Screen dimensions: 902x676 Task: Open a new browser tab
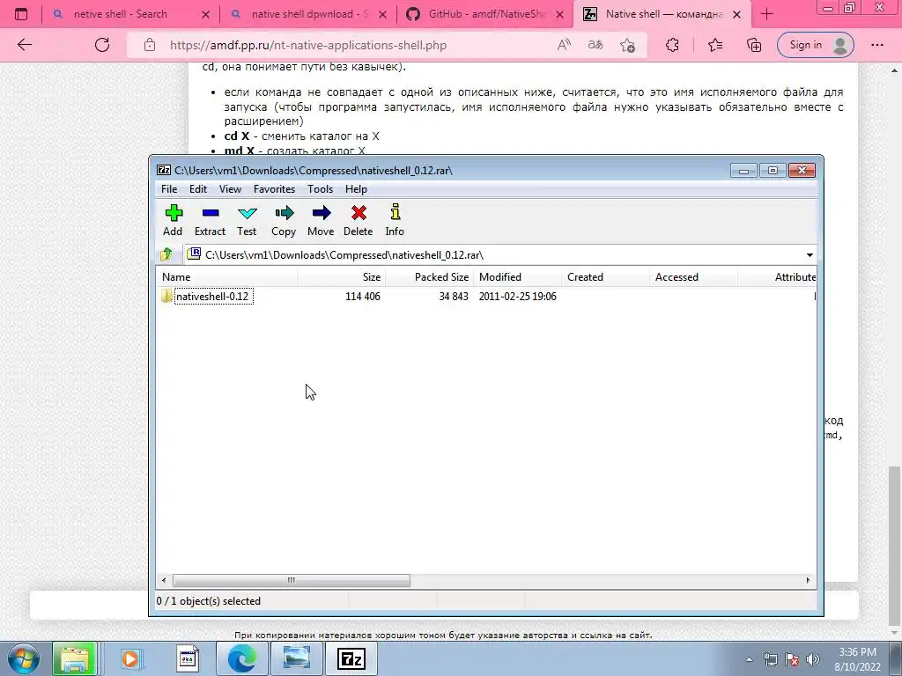click(766, 14)
